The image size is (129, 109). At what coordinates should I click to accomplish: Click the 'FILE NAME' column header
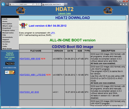pyautogui.click(x=36, y=51)
